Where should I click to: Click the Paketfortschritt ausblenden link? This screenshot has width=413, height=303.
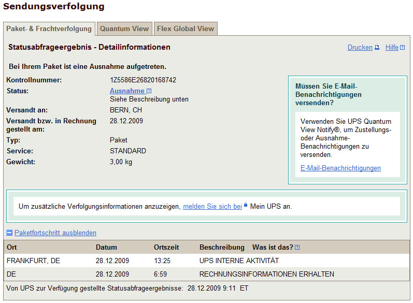click(x=55, y=233)
